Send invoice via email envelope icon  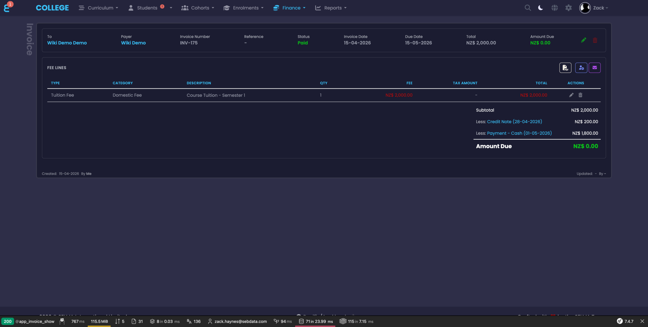click(595, 68)
